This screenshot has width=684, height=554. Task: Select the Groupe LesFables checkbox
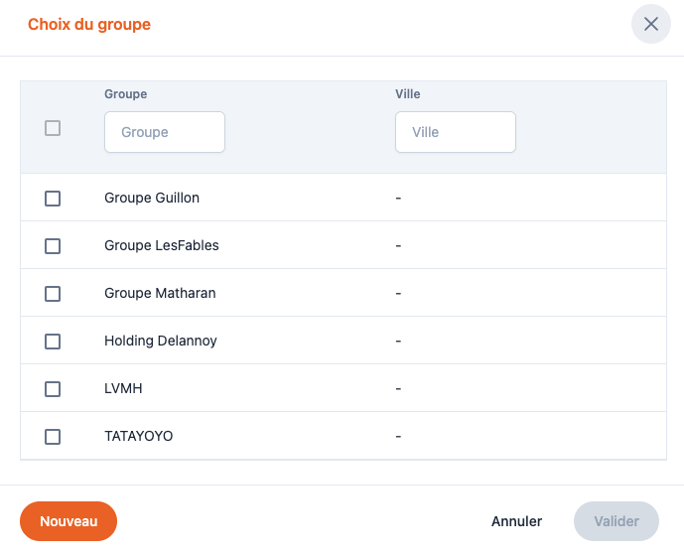[53, 246]
